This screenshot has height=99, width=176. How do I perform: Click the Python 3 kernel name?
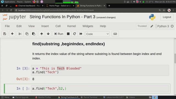coord(163,26)
